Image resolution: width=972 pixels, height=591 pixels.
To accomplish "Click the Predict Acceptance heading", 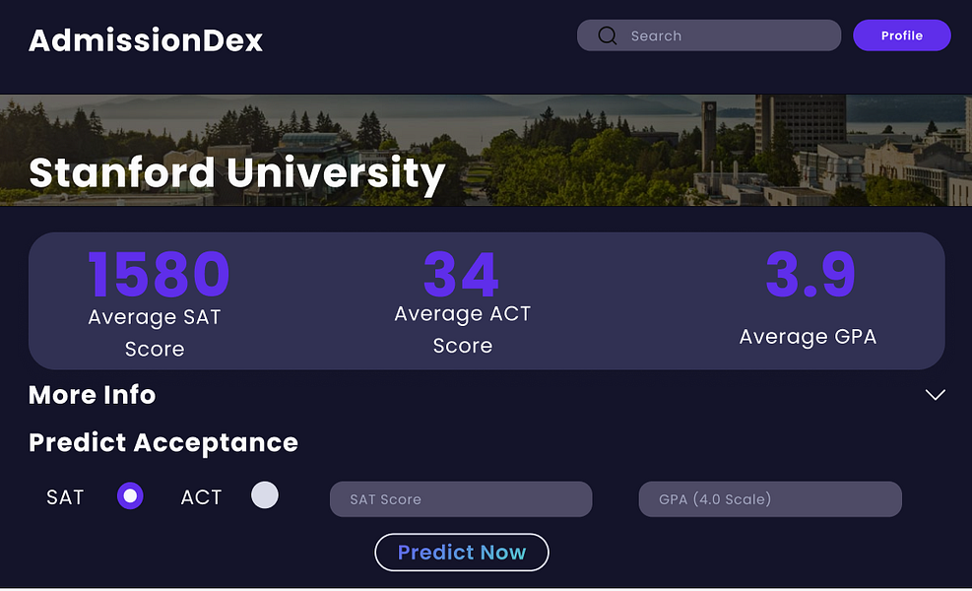I will pos(163,443).
